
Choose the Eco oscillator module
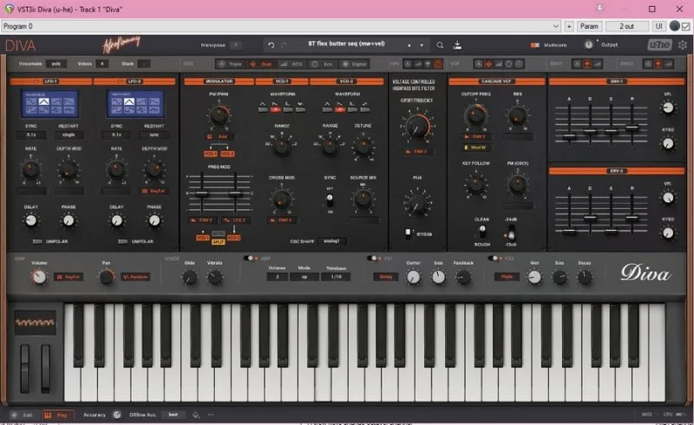point(322,64)
